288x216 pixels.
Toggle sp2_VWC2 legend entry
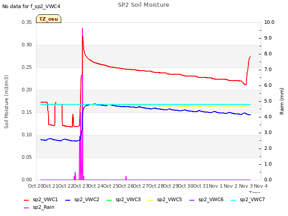(82, 200)
